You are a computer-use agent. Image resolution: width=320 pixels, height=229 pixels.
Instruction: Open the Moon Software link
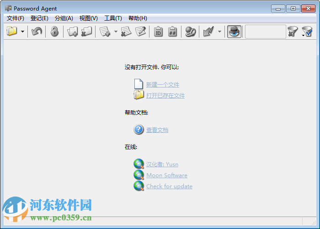pos(167,175)
